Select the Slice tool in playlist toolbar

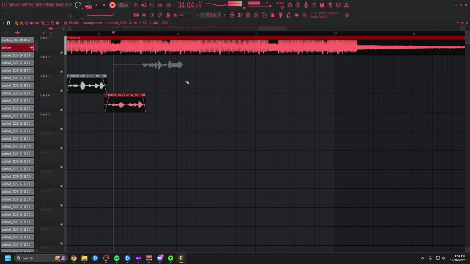coord(42,23)
